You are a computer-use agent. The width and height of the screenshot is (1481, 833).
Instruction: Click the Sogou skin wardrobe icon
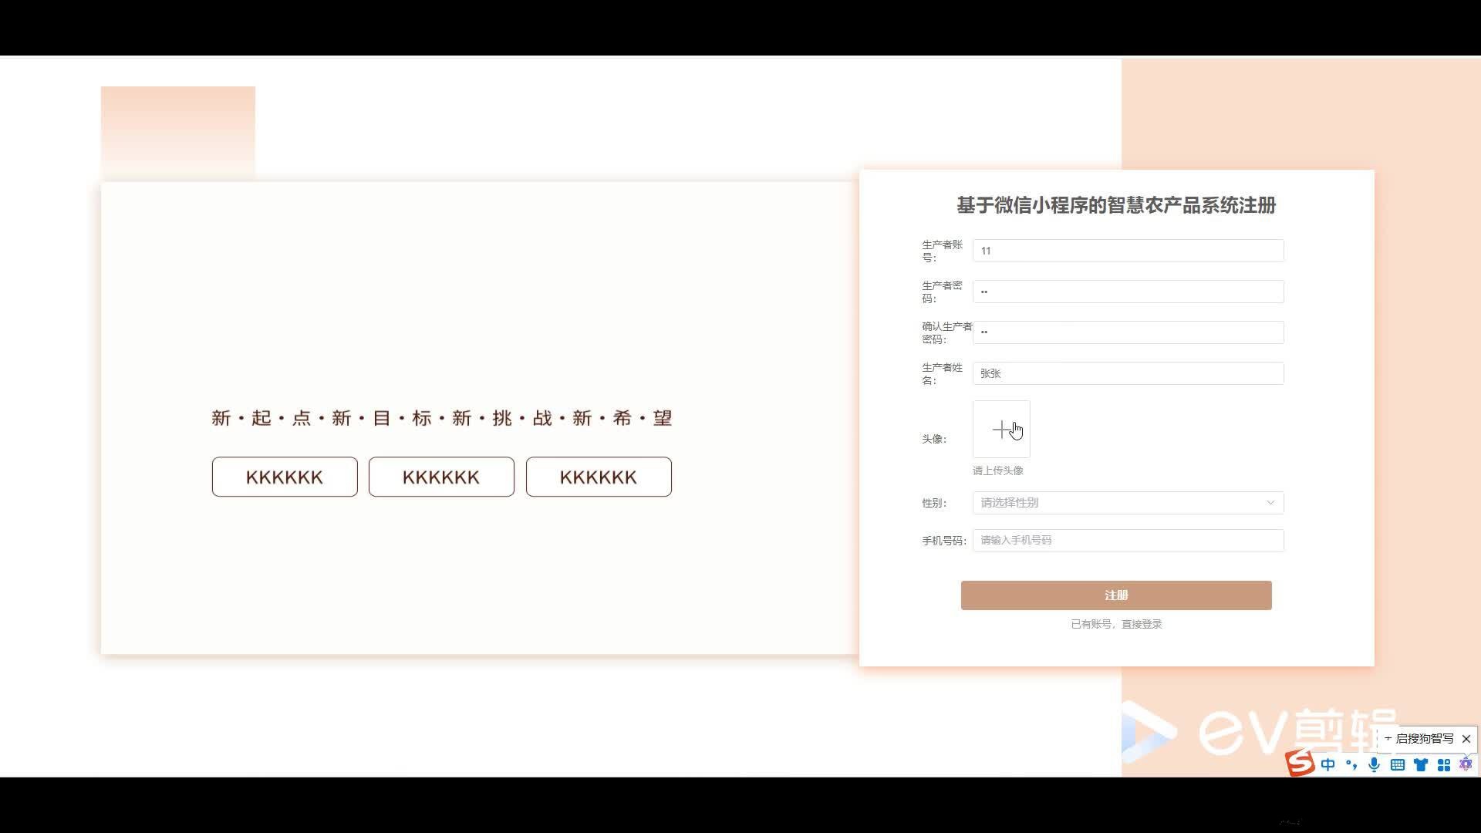1421,764
